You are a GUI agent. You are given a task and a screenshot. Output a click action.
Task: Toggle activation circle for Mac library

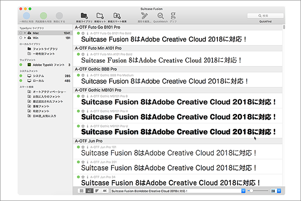click(21, 33)
